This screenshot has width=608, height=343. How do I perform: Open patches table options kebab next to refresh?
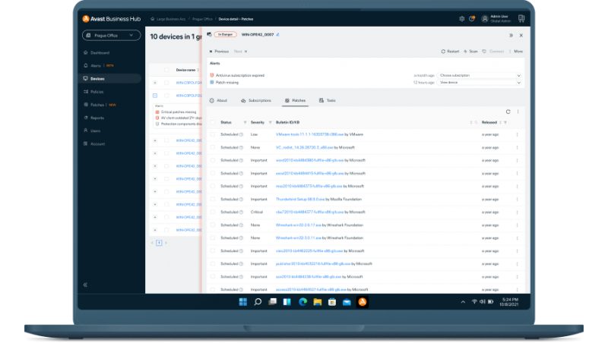tap(518, 112)
